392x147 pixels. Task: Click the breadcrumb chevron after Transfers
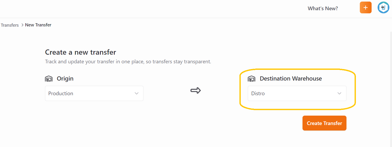(22, 25)
